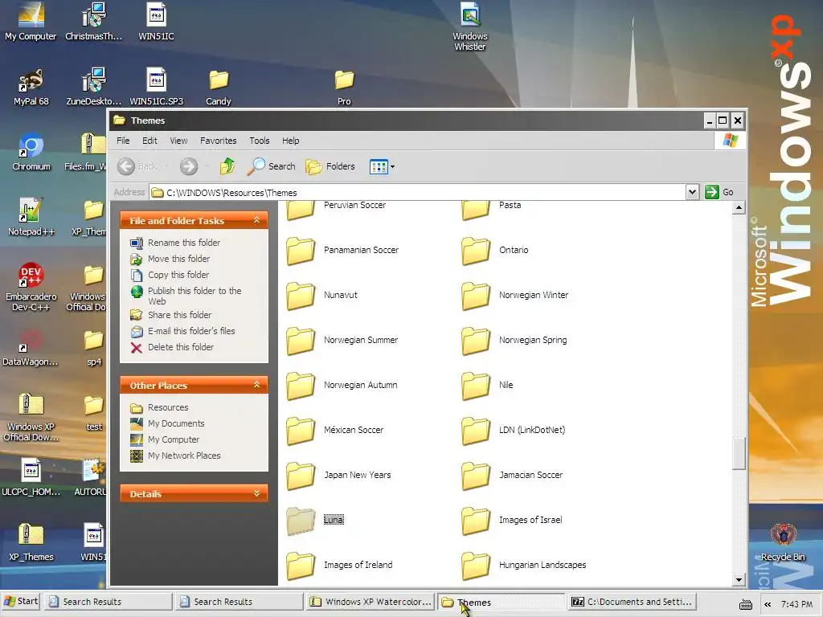Select the Notepad++ desktop shortcut
823x617 pixels.
[x=31, y=217]
